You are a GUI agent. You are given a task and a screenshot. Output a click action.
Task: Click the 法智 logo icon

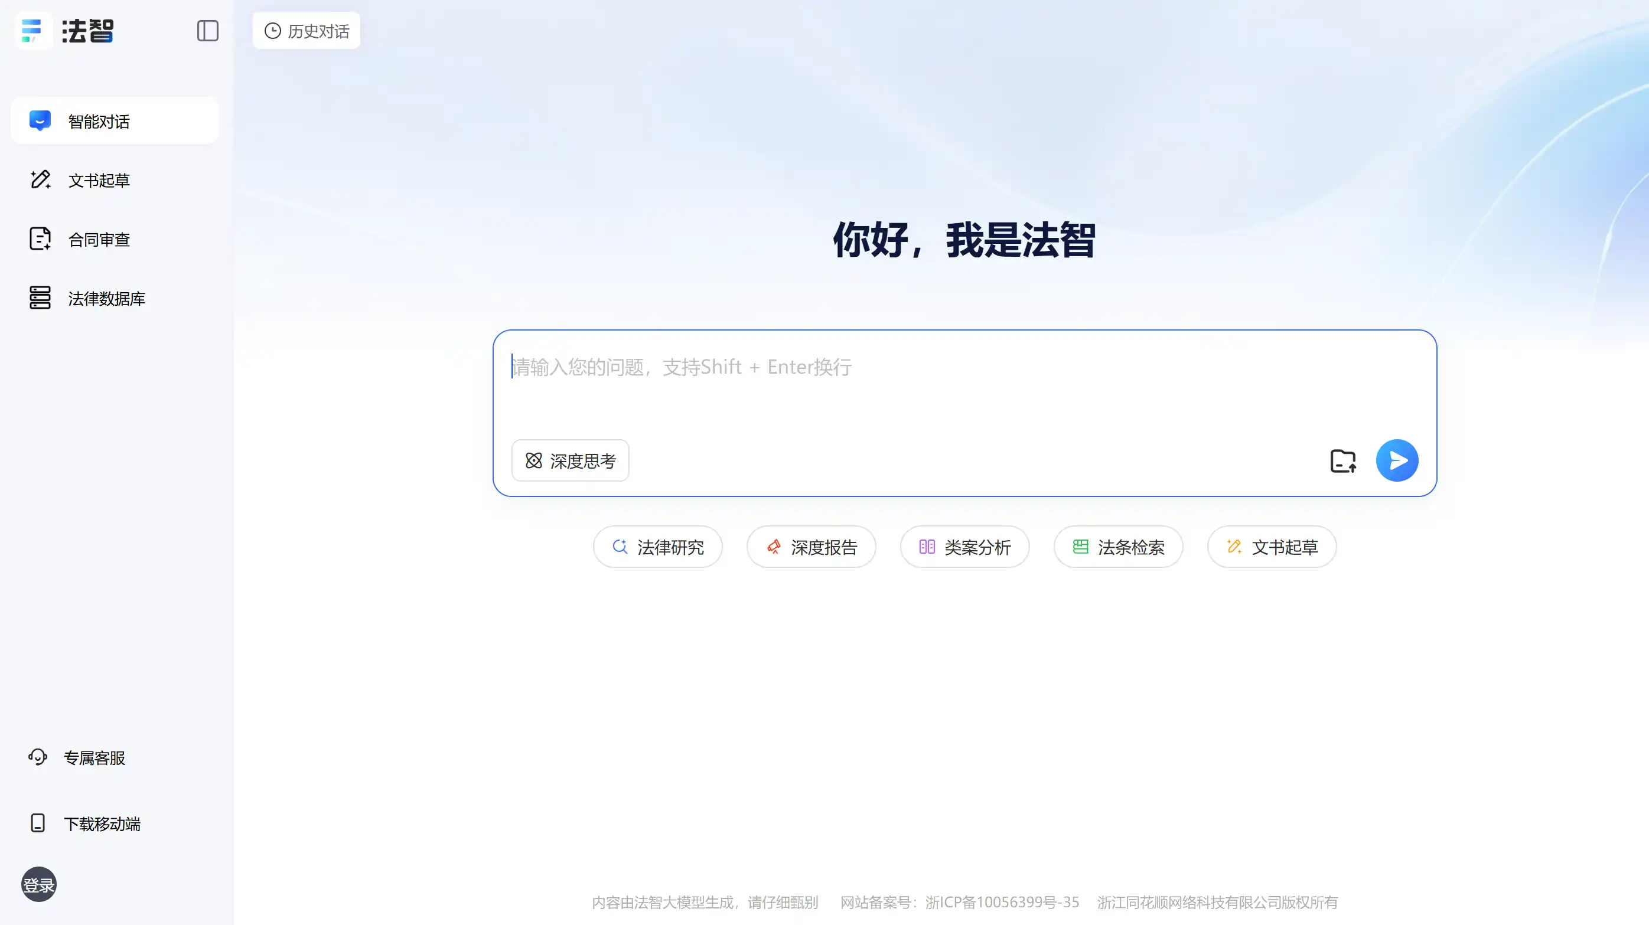click(x=32, y=30)
